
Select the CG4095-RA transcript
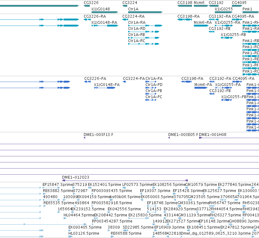point(237,20)
